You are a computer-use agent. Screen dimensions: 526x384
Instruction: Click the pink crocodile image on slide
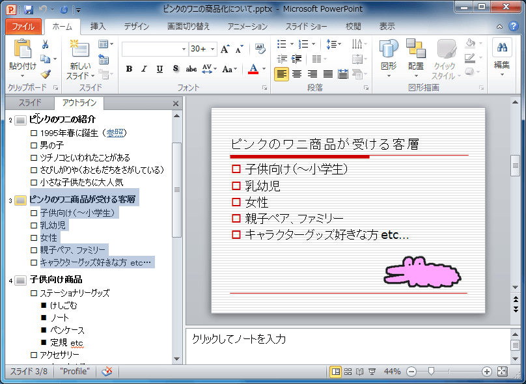[x=422, y=272]
